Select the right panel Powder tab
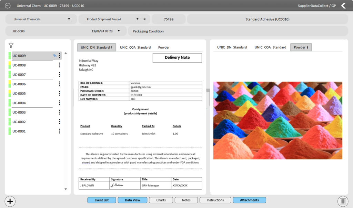This screenshot has height=208, width=353. (x=301, y=47)
